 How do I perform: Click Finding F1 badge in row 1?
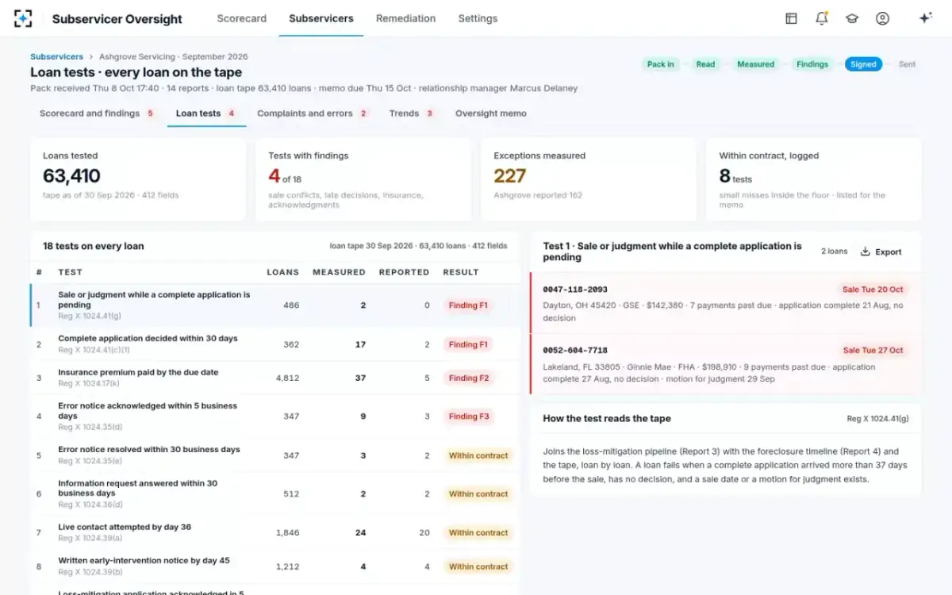click(468, 305)
